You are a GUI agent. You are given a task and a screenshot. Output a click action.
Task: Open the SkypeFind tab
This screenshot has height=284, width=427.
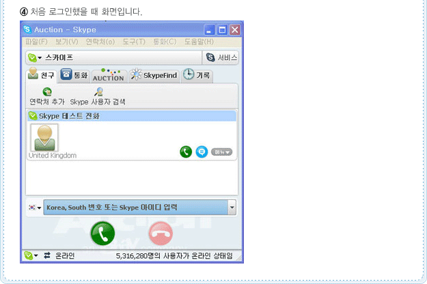click(x=154, y=75)
